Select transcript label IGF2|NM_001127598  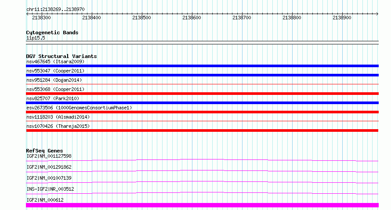click(49, 156)
